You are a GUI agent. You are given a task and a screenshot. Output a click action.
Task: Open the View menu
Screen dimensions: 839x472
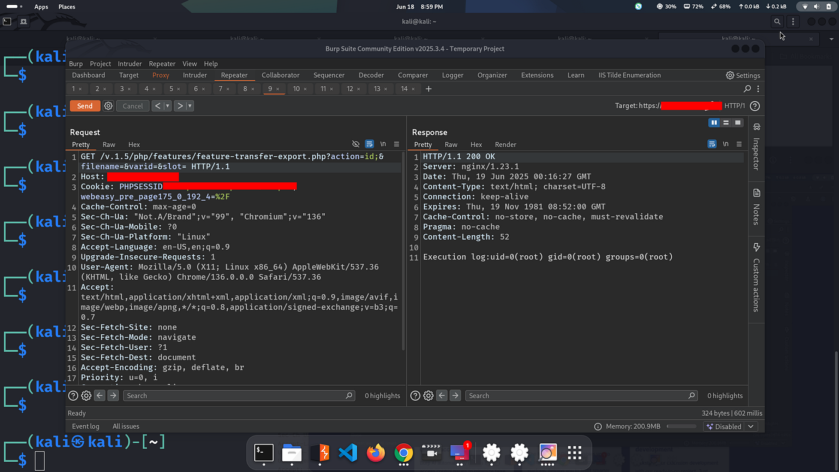pyautogui.click(x=190, y=63)
